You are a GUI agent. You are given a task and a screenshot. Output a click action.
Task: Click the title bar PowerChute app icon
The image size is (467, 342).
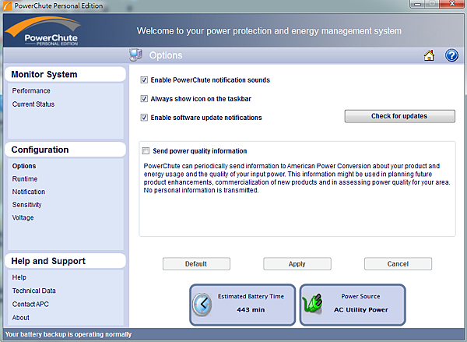[7, 5]
